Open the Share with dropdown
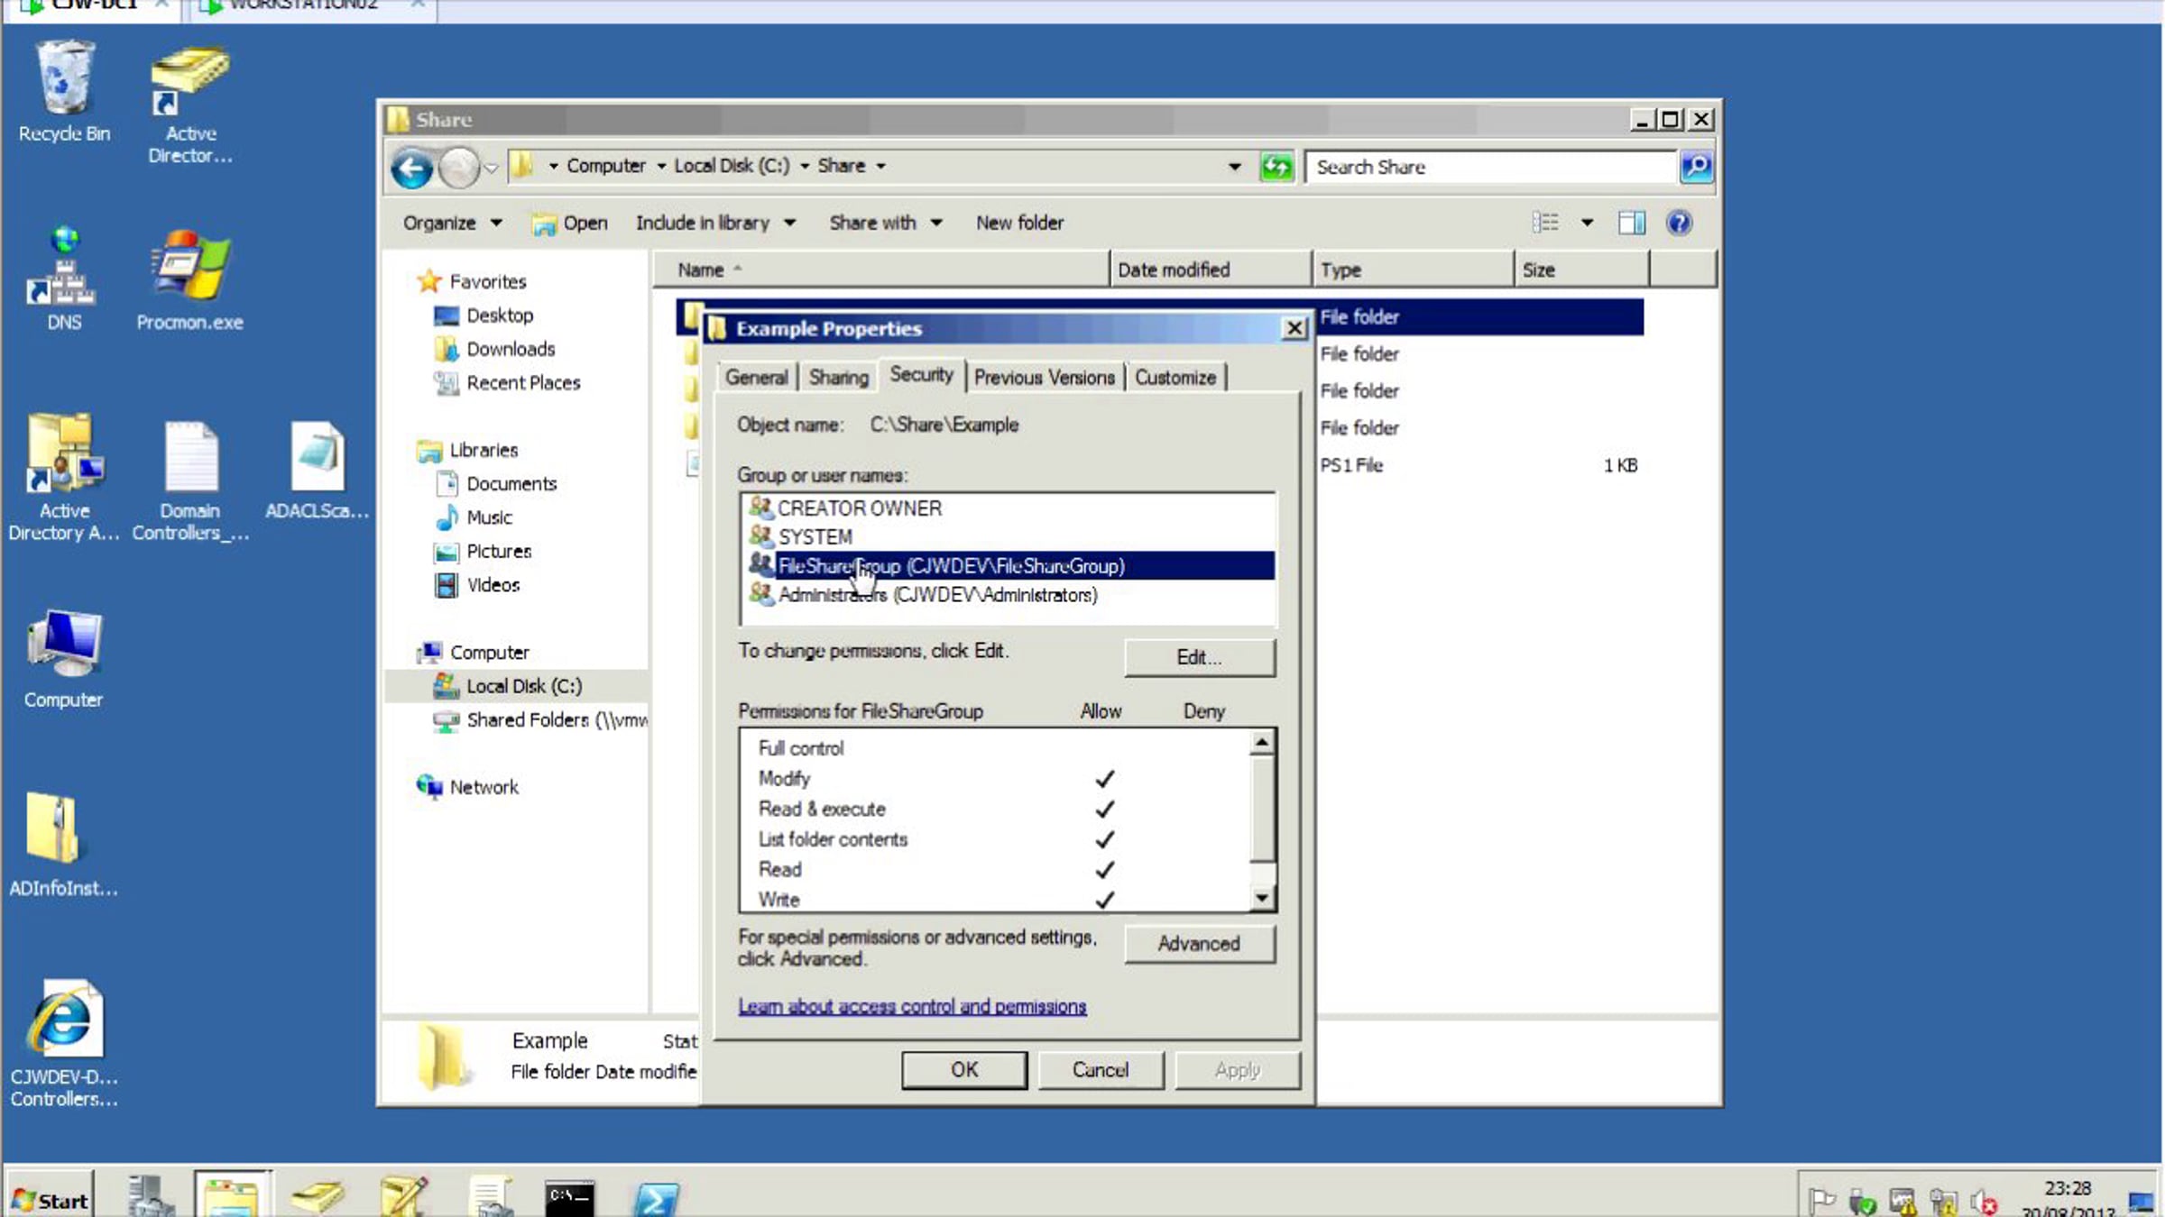Viewport: 2165px width, 1217px height. point(886,223)
